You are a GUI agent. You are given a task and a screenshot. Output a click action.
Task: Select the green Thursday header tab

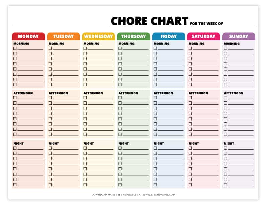tap(134, 36)
